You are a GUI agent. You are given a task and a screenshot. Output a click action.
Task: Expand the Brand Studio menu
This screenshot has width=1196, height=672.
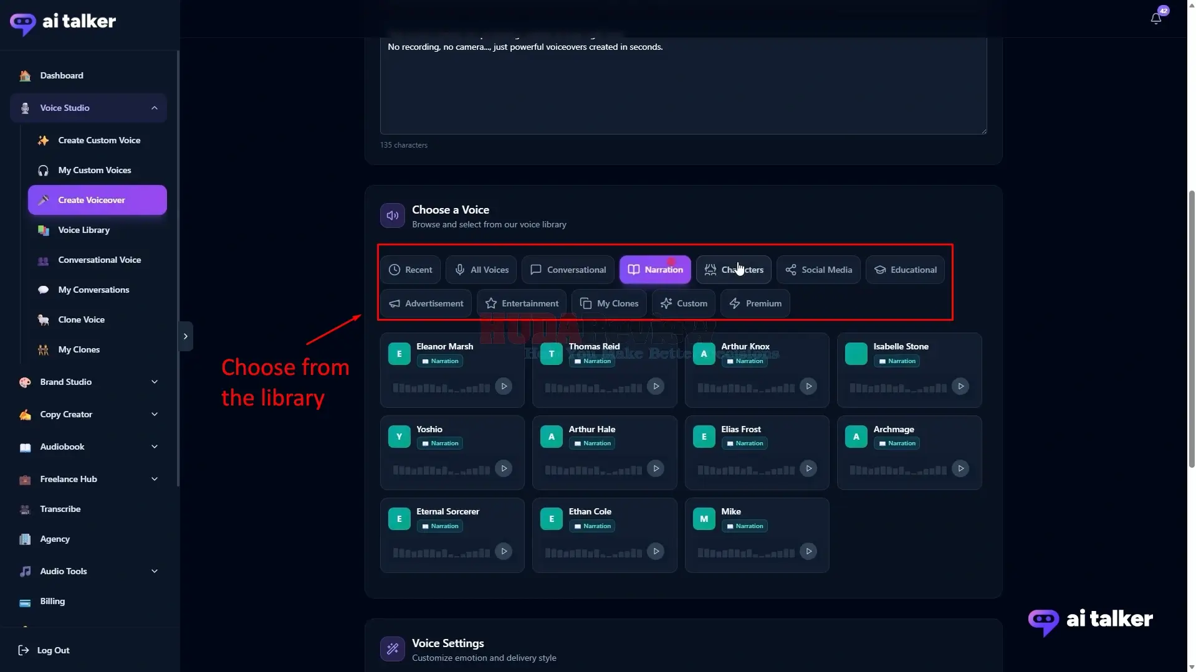point(89,382)
